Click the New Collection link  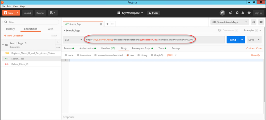pos(14,36)
